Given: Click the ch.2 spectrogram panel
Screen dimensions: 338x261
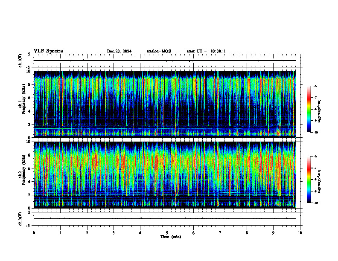Looking at the screenshot, I should pos(165,175).
